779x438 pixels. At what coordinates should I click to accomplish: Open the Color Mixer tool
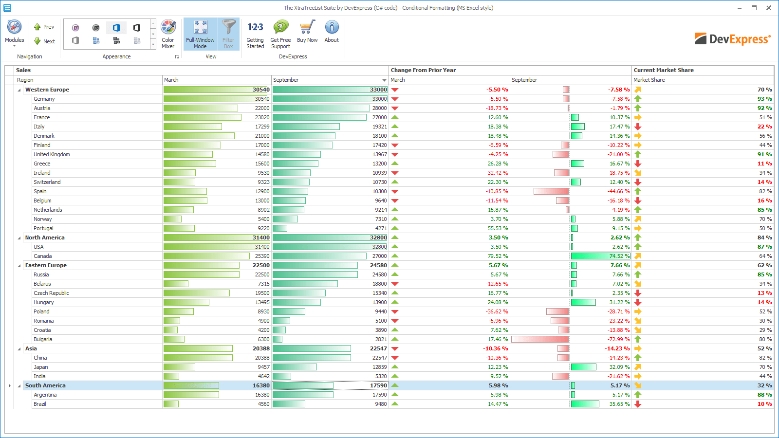point(168,34)
